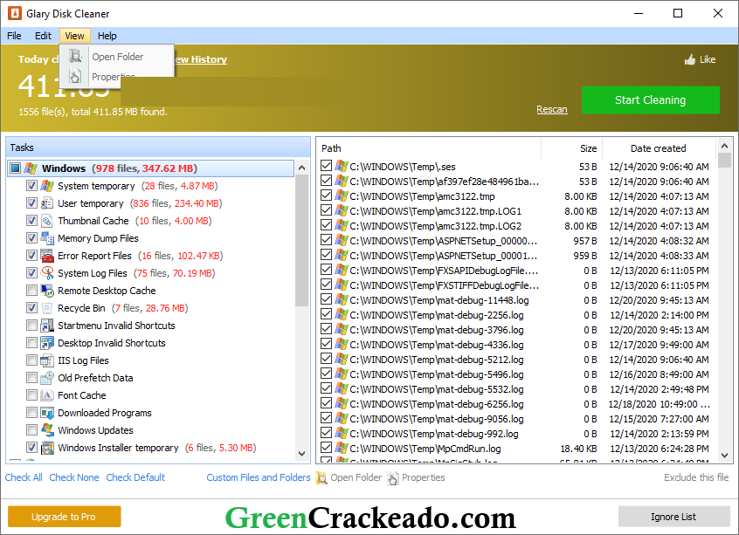Uncheck the System Log Files checkbox
The image size is (739, 535).
pos(31,273)
